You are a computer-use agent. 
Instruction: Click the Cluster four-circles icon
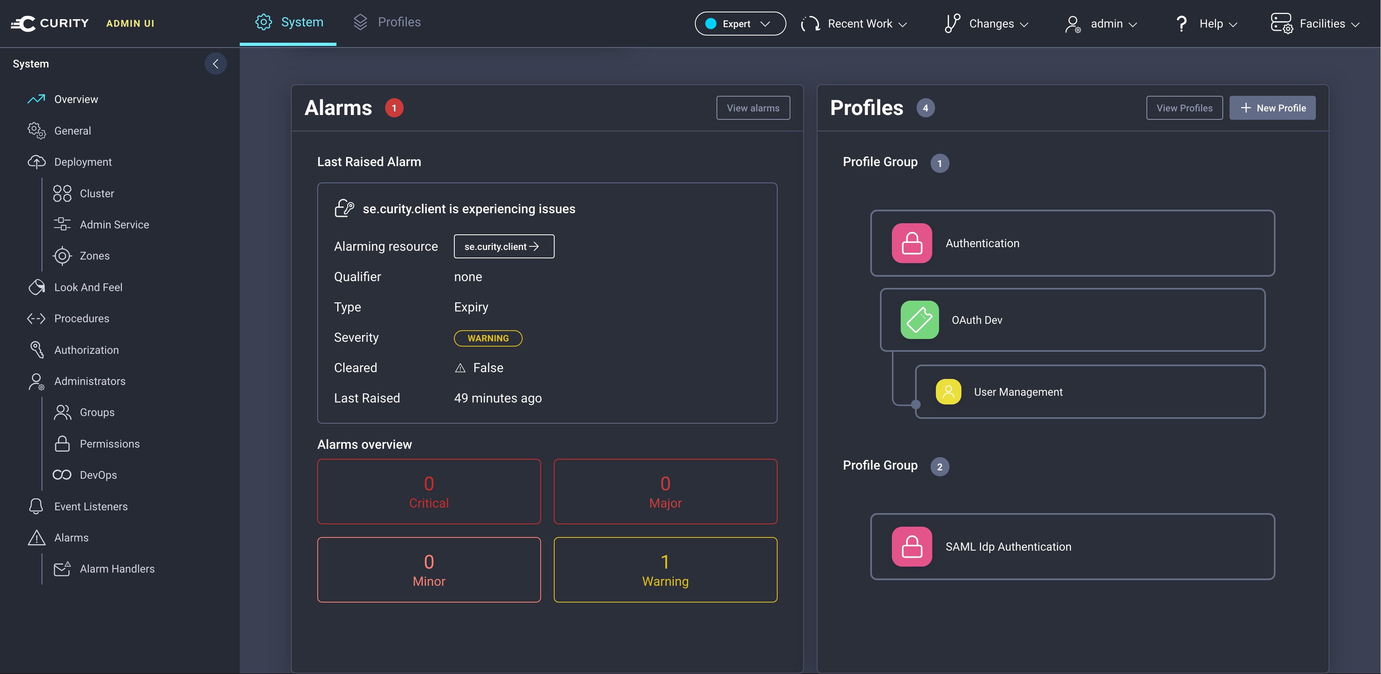[x=62, y=193]
